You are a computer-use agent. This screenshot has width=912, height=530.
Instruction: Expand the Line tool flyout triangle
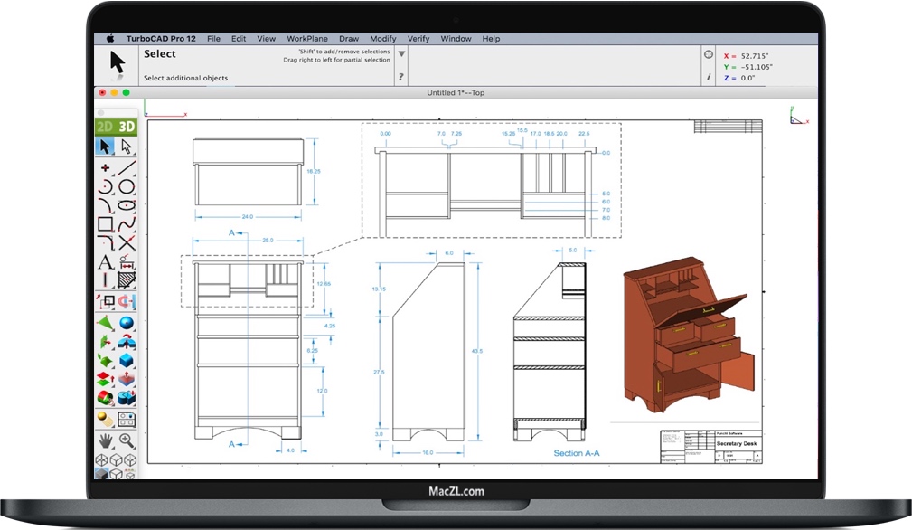(133, 173)
